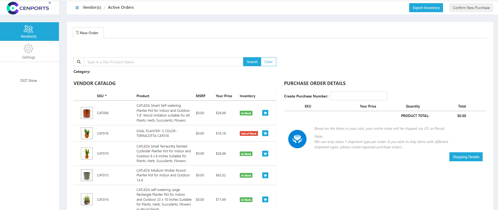This screenshot has width=498, height=210.
Task: Open the CAT008 product thumbnail
Action: click(x=87, y=113)
